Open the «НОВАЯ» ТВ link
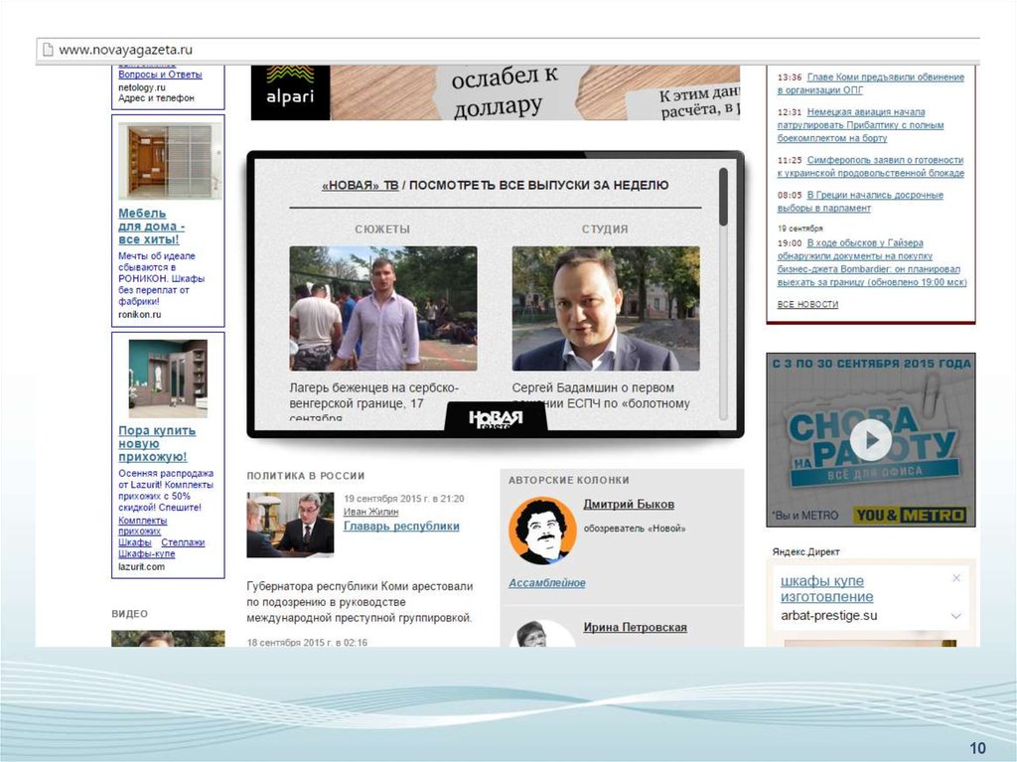This screenshot has height=762, width=1017. click(x=360, y=185)
